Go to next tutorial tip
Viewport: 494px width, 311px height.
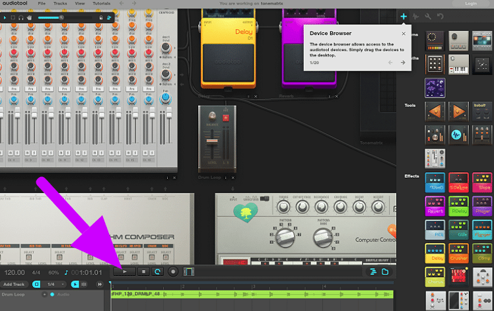pyautogui.click(x=403, y=63)
